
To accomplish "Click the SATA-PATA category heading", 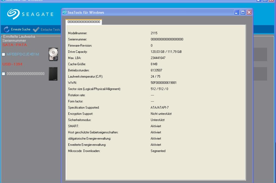I will pyautogui.click(x=15, y=45).
